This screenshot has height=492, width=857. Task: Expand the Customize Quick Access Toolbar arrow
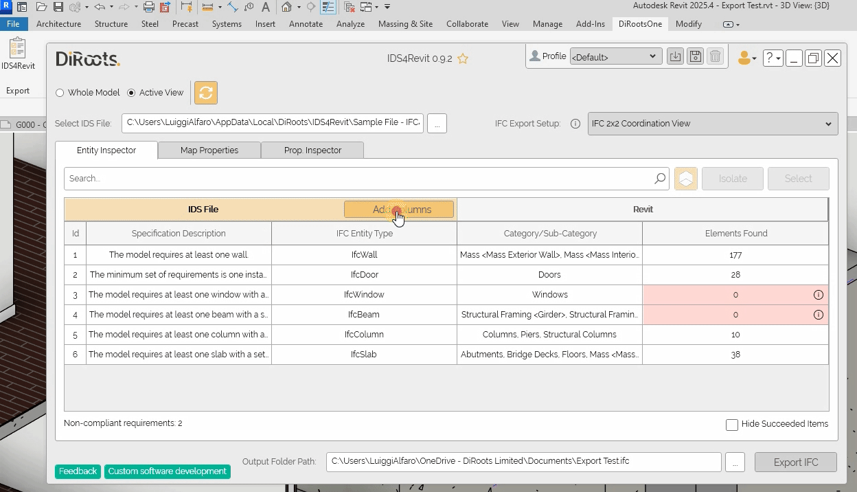click(387, 7)
